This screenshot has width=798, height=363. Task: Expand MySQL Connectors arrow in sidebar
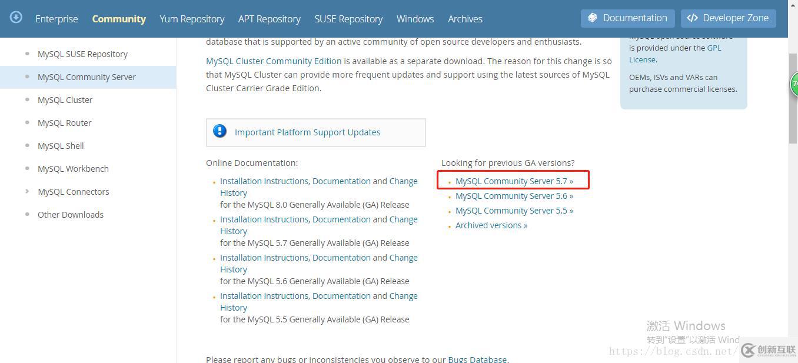pos(27,191)
